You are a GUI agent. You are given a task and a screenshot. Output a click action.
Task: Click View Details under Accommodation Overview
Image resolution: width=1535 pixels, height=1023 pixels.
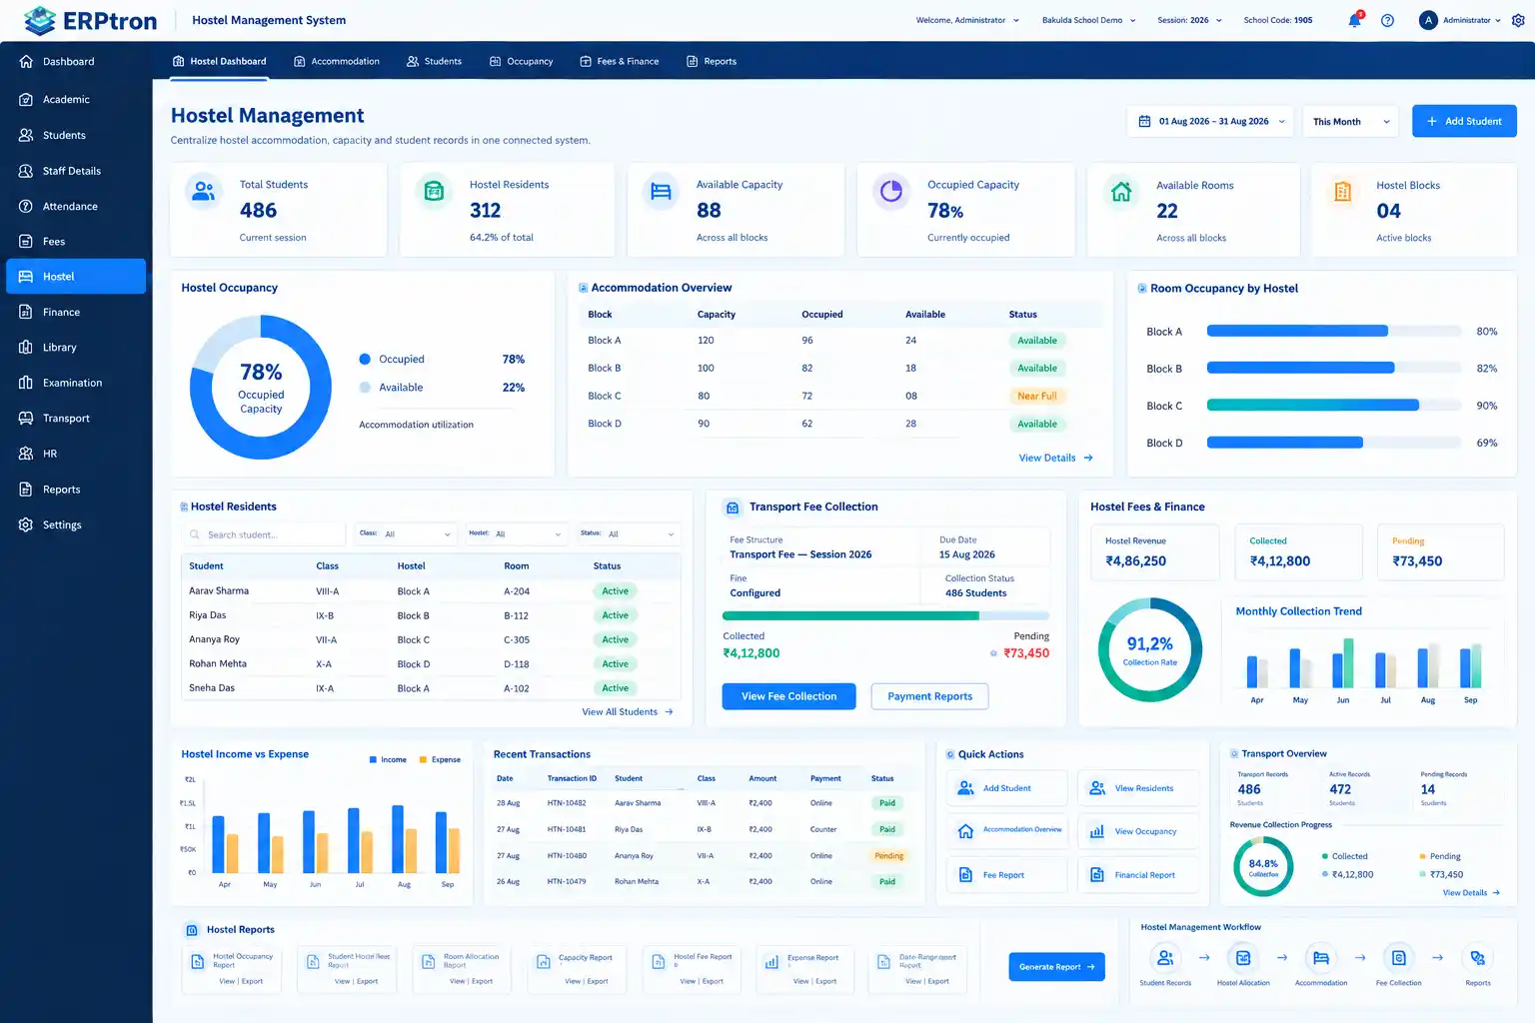(x=1055, y=459)
